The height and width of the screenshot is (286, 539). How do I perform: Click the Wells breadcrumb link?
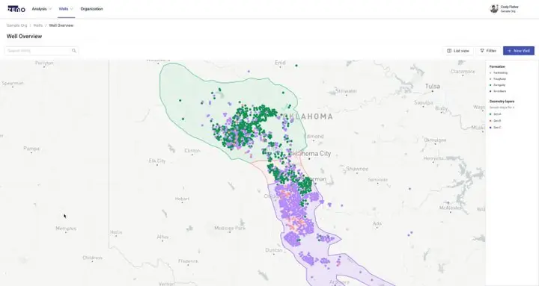(x=38, y=25)
